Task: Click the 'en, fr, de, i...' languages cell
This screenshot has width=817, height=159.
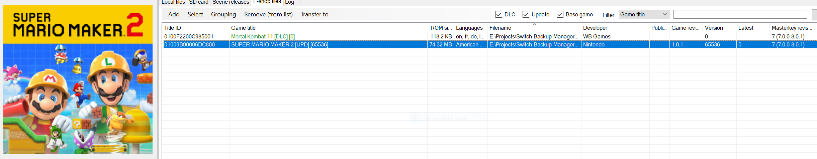Action: coord(470,36)
